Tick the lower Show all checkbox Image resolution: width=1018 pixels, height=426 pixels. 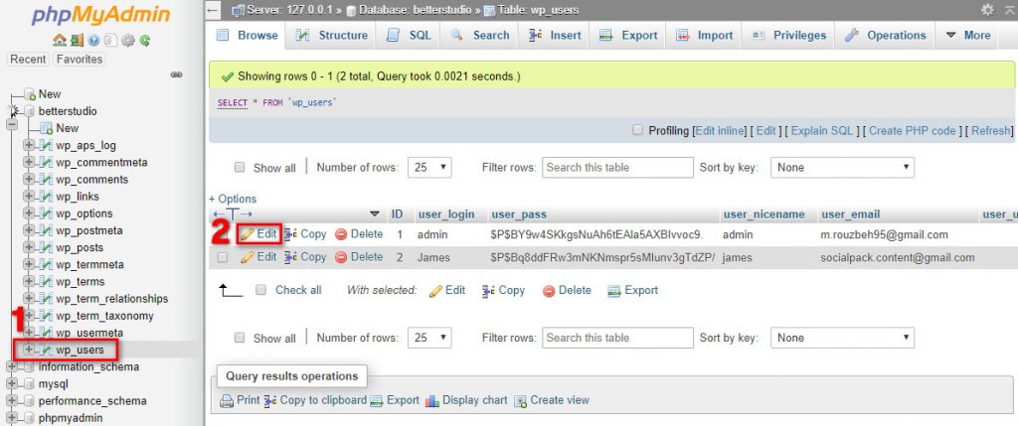click(240, 338)
